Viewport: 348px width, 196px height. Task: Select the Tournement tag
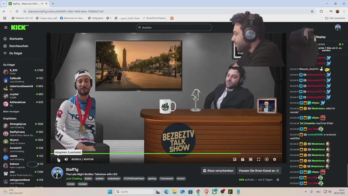coord(167,179)
